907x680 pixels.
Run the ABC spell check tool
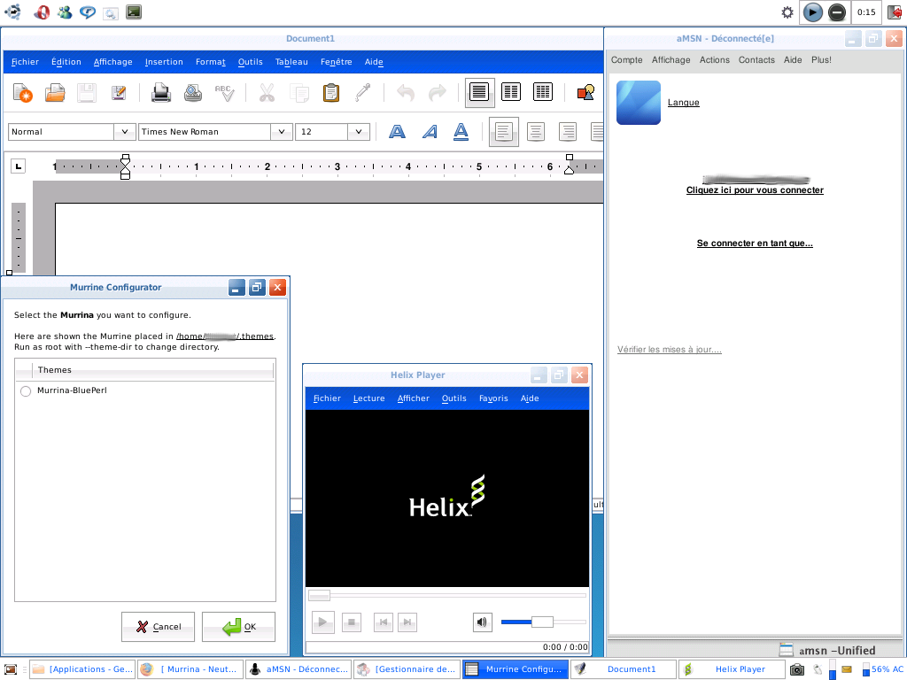click(x=224, y=92)
